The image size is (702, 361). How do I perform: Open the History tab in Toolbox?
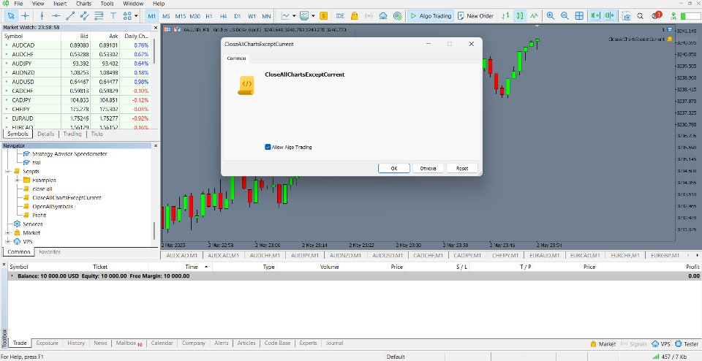[x=76, y=343]
